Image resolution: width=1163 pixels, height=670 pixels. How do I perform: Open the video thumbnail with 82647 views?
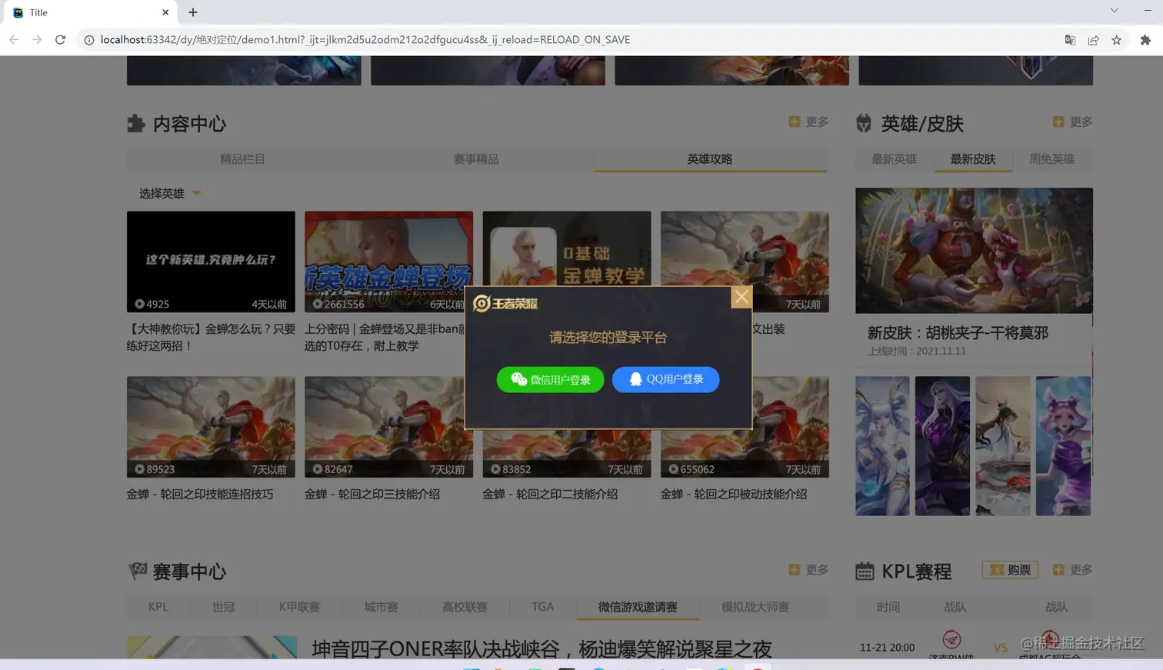tap(388, 427)
